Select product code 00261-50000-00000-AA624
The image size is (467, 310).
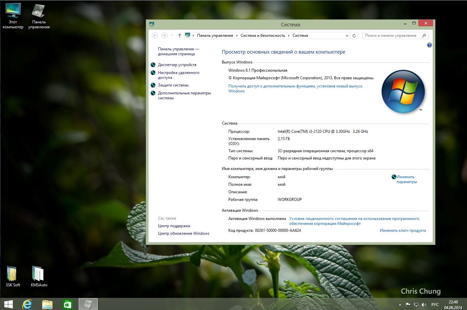click(x=278, y=230)
